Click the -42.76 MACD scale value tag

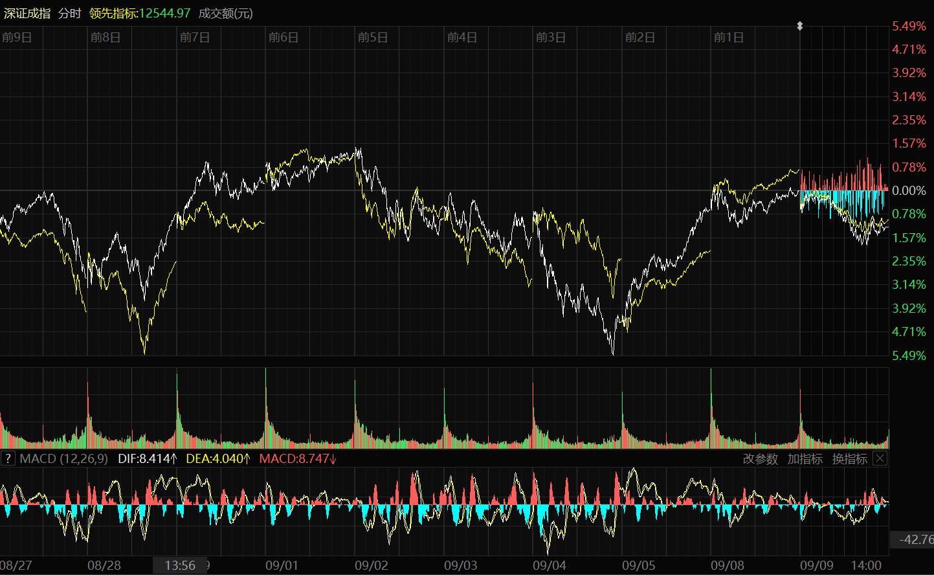tap(914, 539)
